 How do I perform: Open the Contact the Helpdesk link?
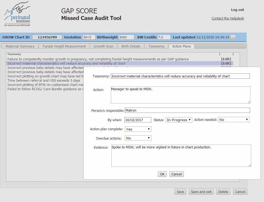pos(227,18)
